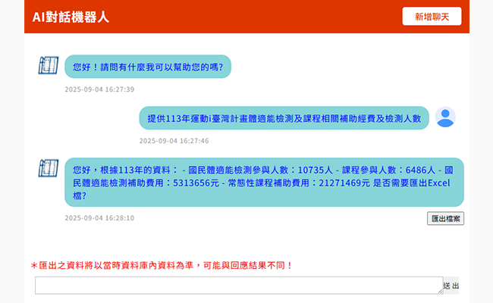Click the bot avatar beside the 113年 data reply
The height and width of the screenshot is (303, 493).
click(x=49, y=168)
